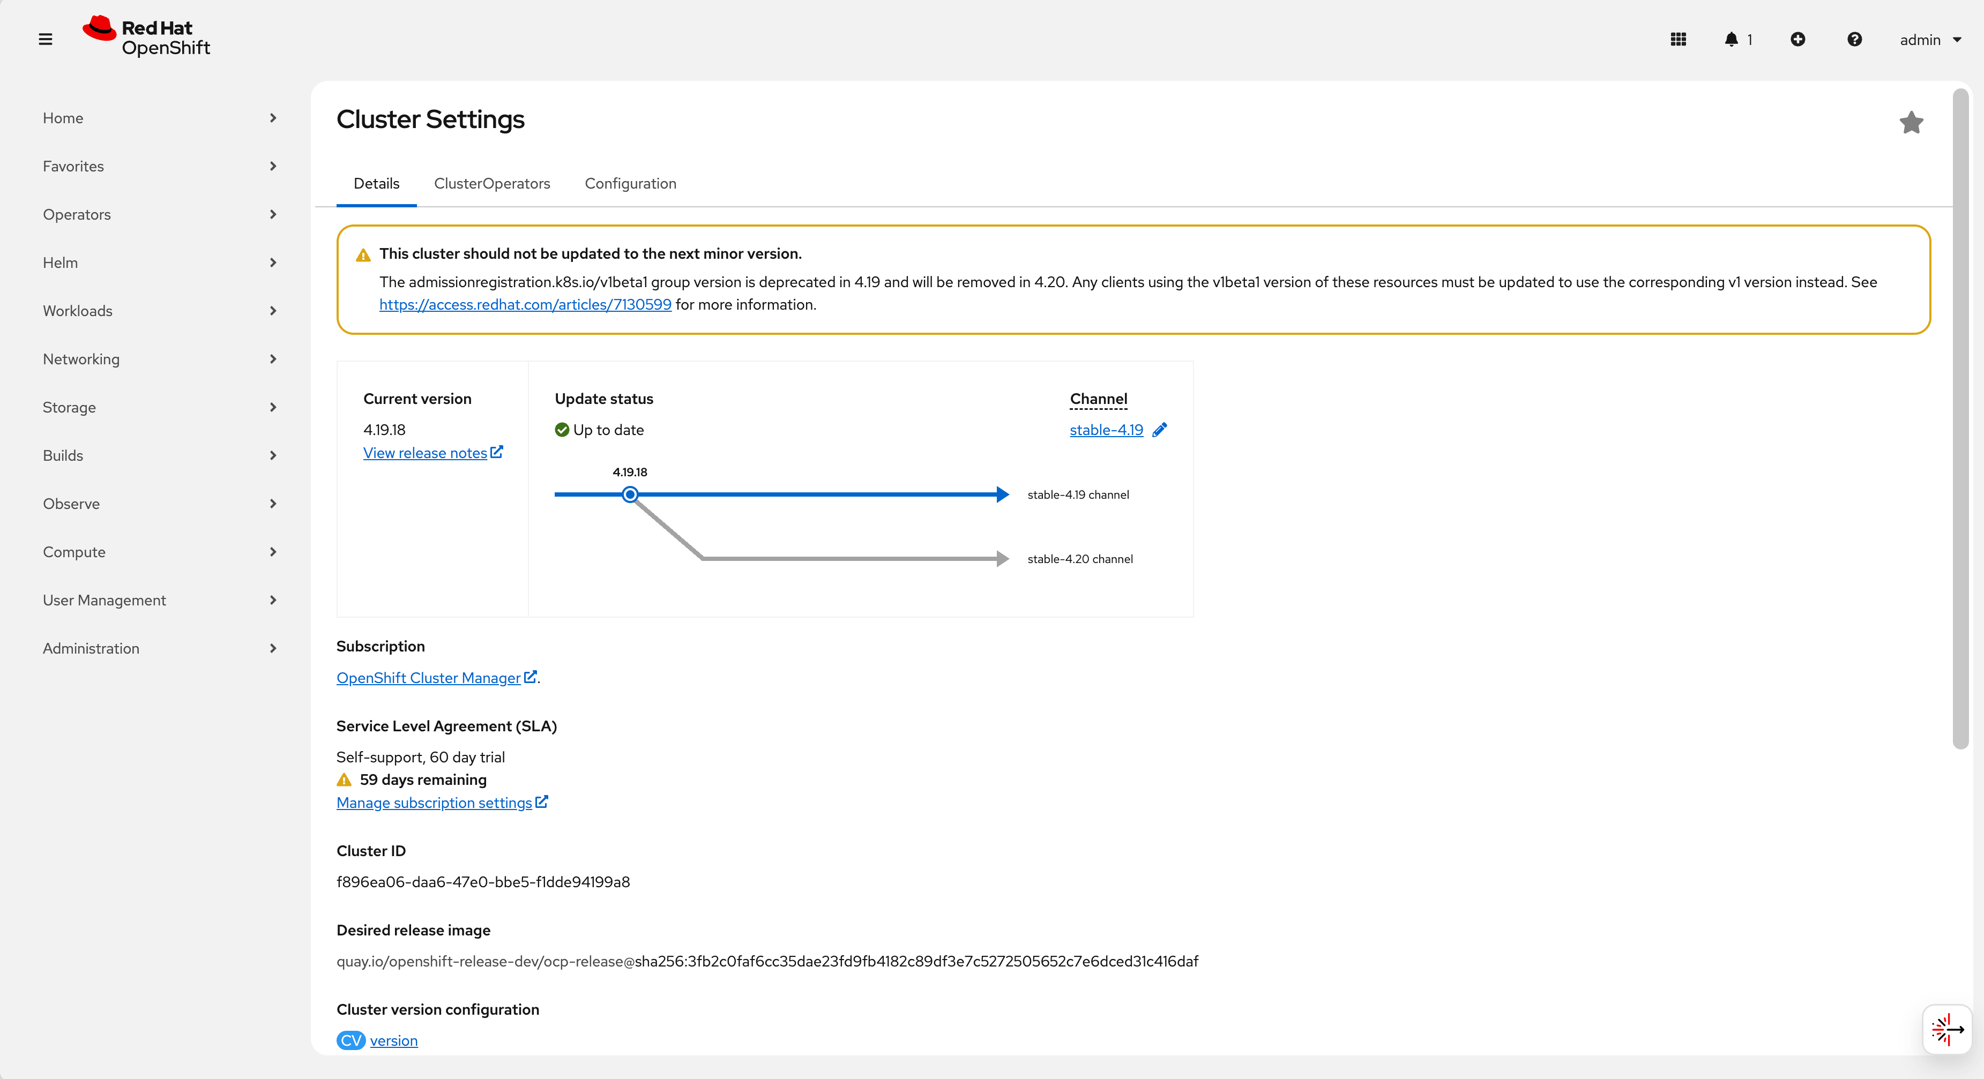This screenshot has height=1079, width=1984.
Task: Click the Red Hat OpenShift logo
Action: coord(146,37)
